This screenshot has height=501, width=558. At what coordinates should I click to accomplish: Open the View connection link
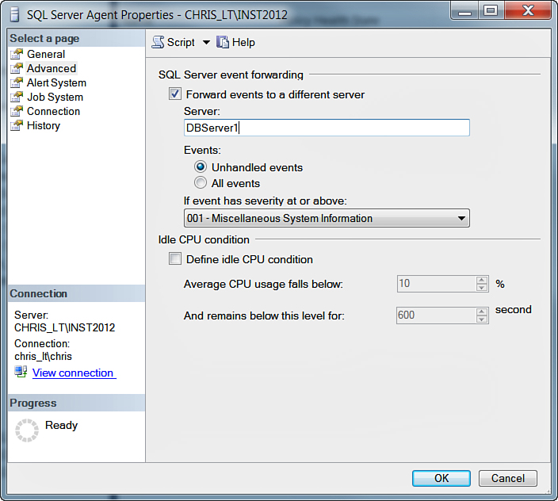73,373
